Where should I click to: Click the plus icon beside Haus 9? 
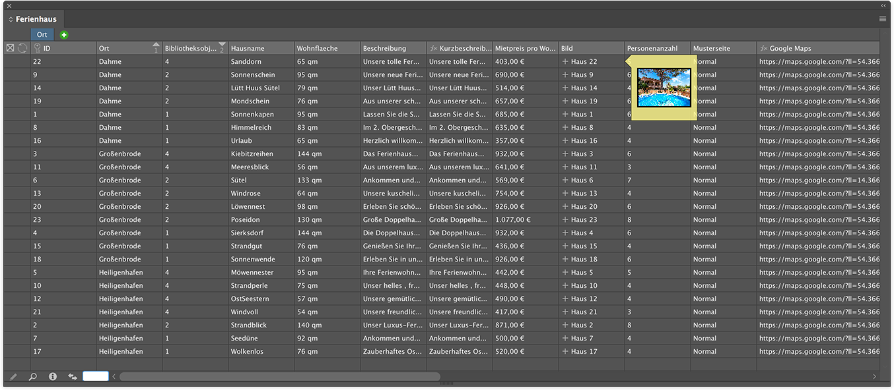coord(565,74)
